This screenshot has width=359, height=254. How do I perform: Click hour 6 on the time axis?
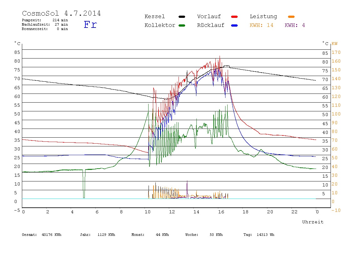click(97, 212)
